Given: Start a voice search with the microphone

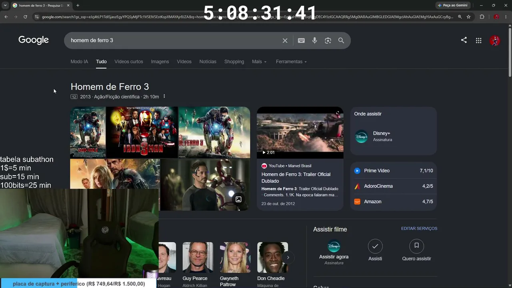Looking at the screenshot, I should pos(315,40).
